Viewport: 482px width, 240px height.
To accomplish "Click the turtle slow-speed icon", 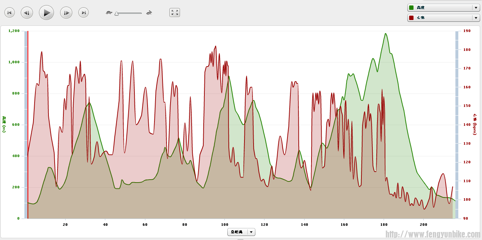I will click(109, 13).
